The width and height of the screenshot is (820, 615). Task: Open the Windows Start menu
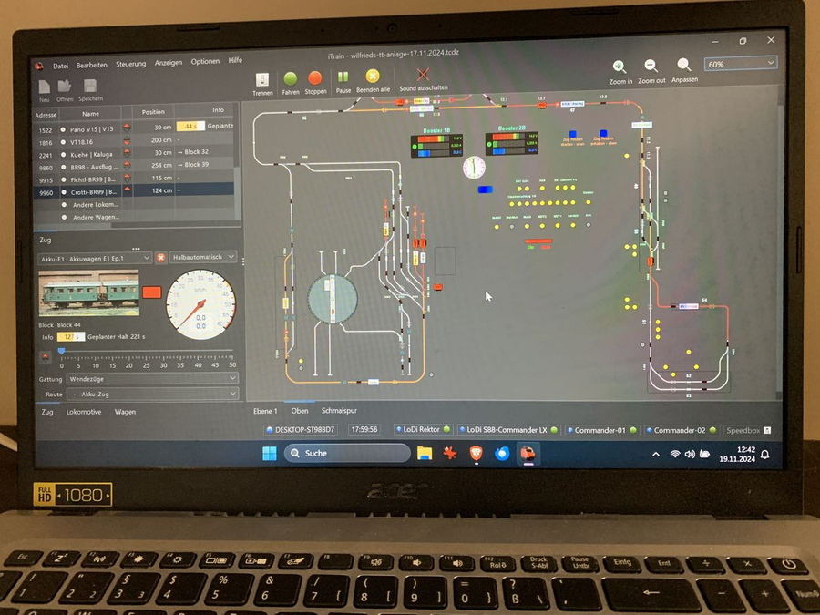click(x=270, y=454)
